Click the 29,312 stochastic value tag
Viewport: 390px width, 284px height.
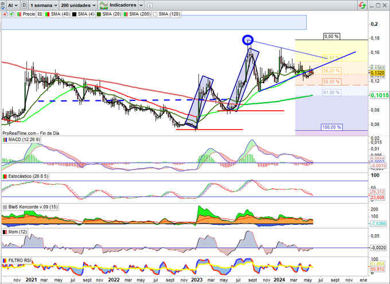[377, 192]
